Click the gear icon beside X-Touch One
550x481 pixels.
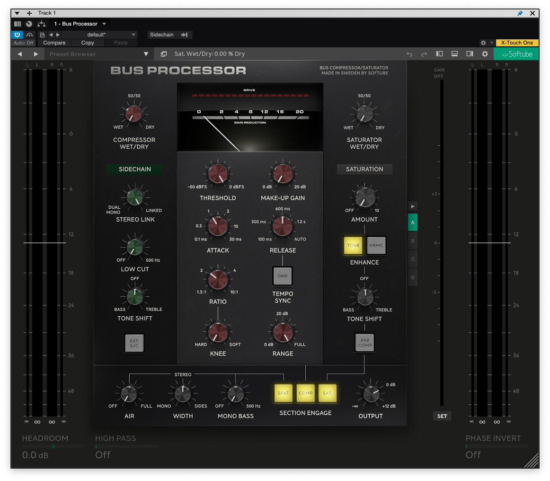click(x=483, y=43)
